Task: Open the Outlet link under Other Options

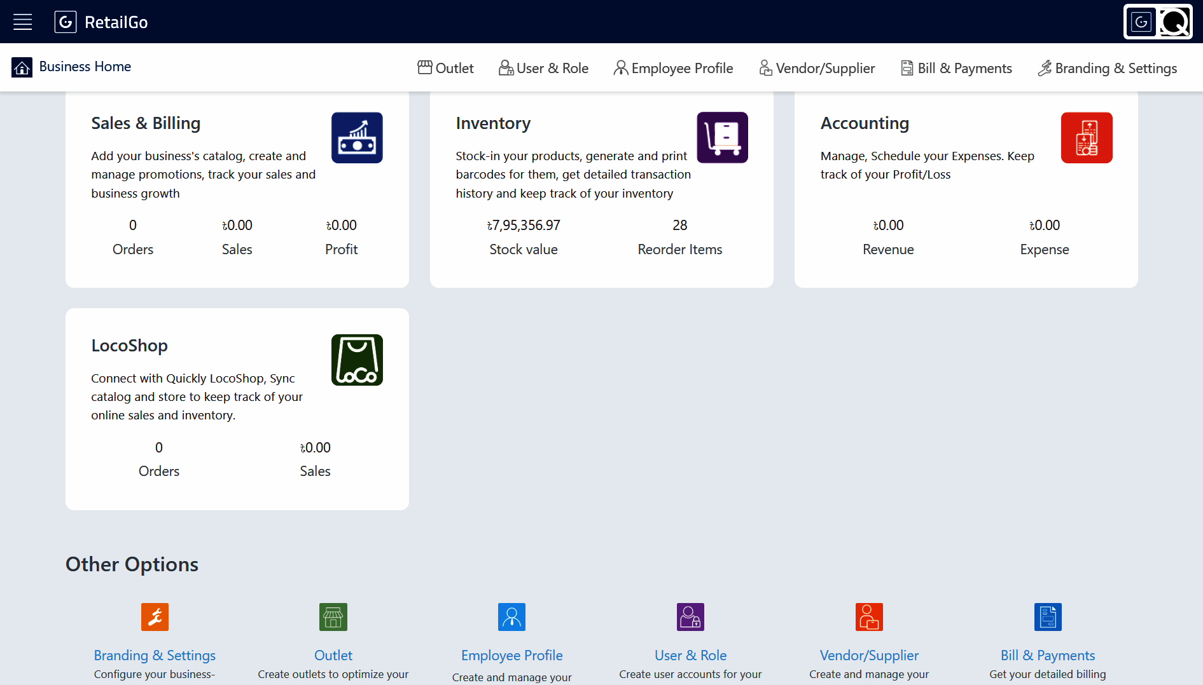Action: pos(333,655)
